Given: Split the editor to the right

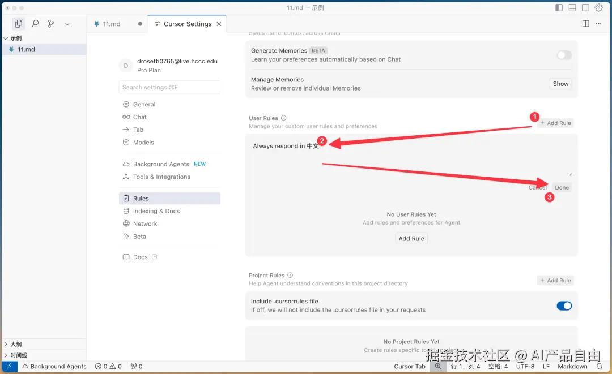Looking at the screenshot, I should (x=585, y=24).
